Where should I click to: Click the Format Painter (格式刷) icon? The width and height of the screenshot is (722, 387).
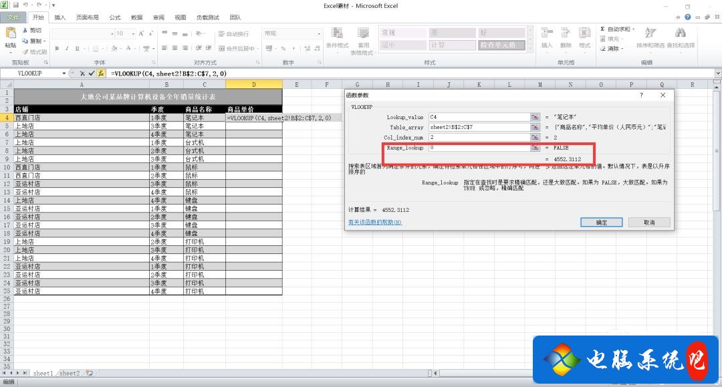click(x=25, y=52)
